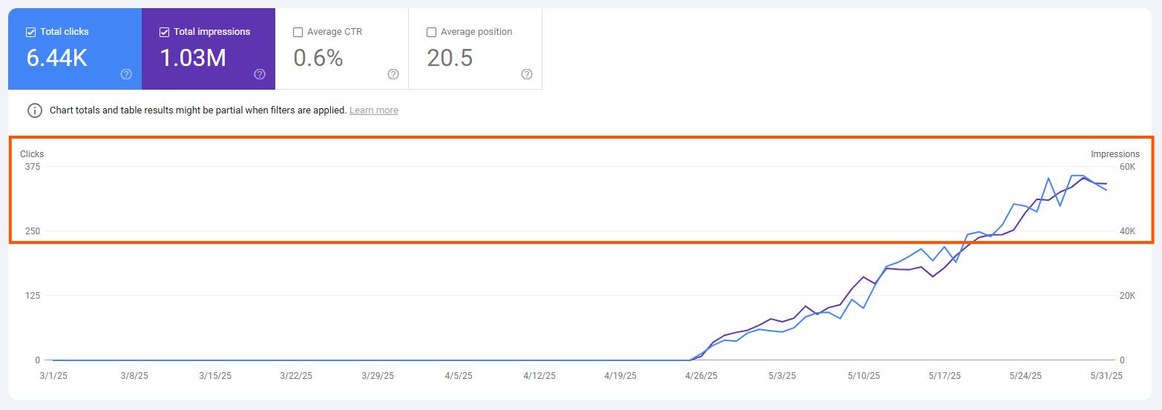Open help icon on Average position card
The image size is (1162, 410).
(527, 74)
